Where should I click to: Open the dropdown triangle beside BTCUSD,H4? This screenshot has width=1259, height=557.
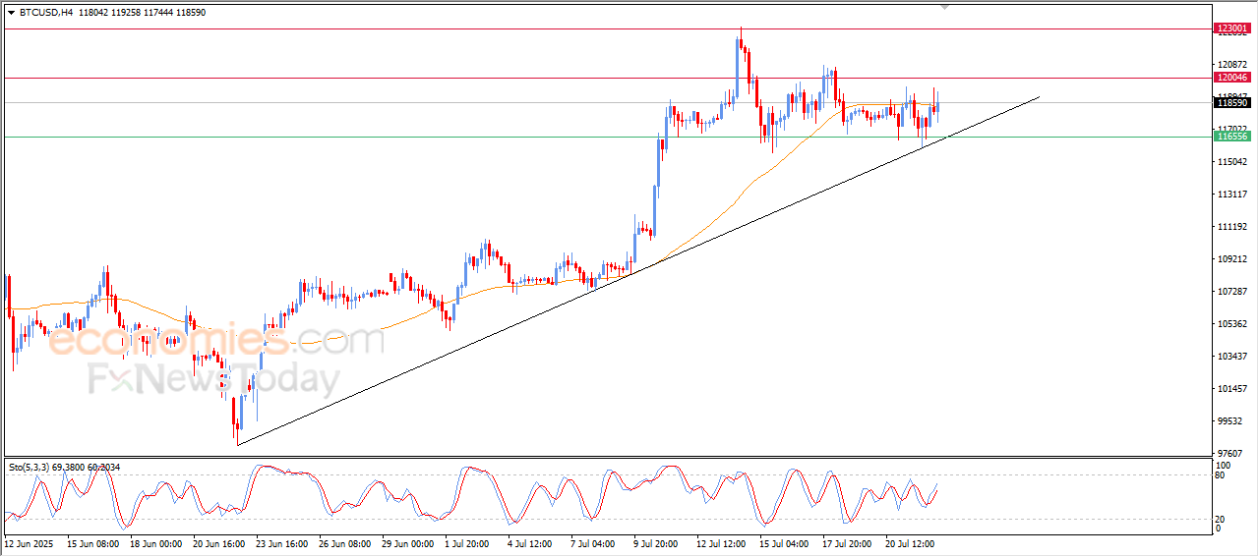coord(11,13)
